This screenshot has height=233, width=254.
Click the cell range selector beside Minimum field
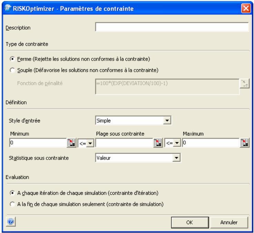click(x=71, y=143)
